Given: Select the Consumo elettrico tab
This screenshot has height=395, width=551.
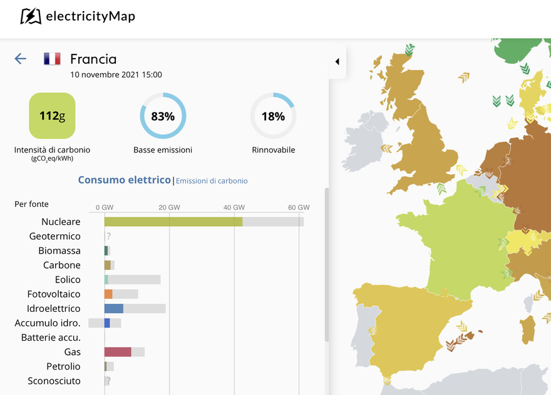Looking at the screenshot, I should pos(124,180).
